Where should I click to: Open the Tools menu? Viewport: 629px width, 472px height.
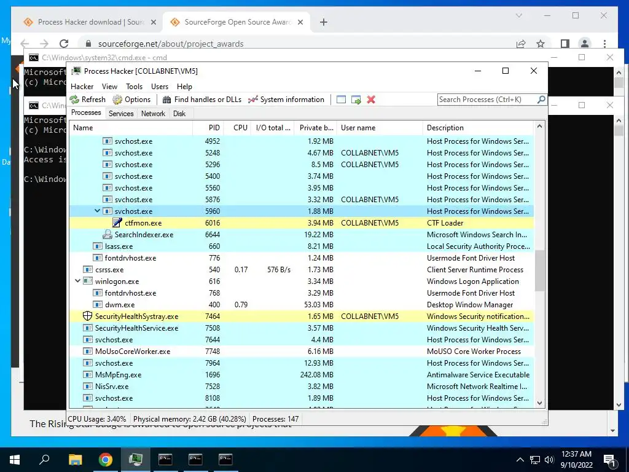pos(134,86)
